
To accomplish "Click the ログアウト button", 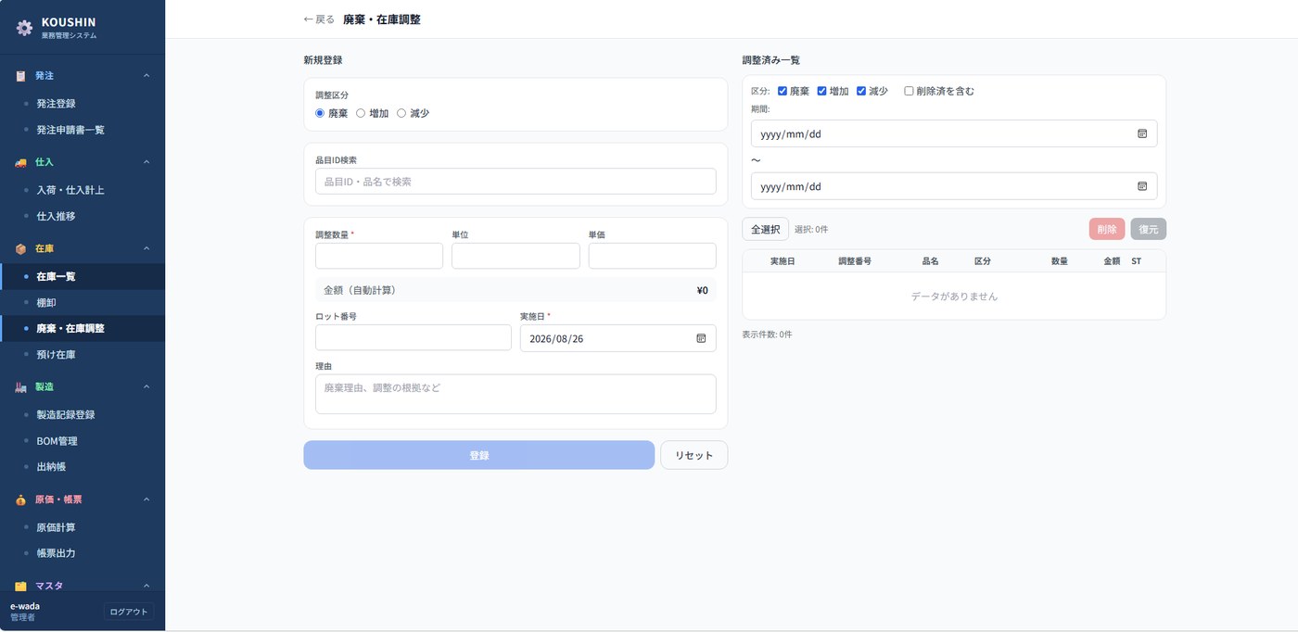I will (129, 612).
